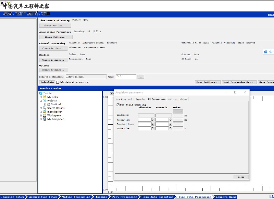Open the Other column dropdown

pyautogui.click(x=178, y=111)
